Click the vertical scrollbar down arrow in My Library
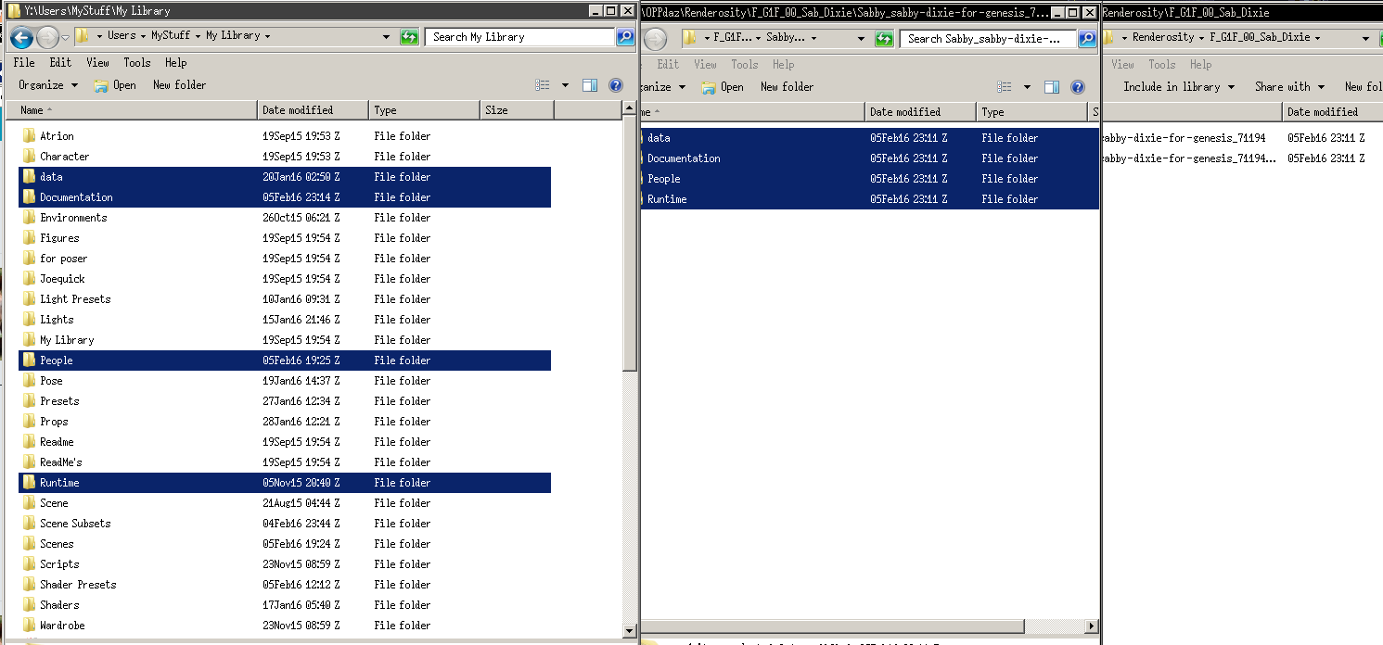 (x=630, y=631)
